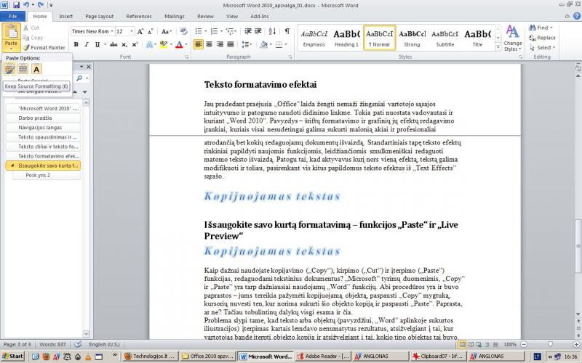Open Line Spacing dropdown
The width and height of the screenshot is (582, 363).
(247, 44)
